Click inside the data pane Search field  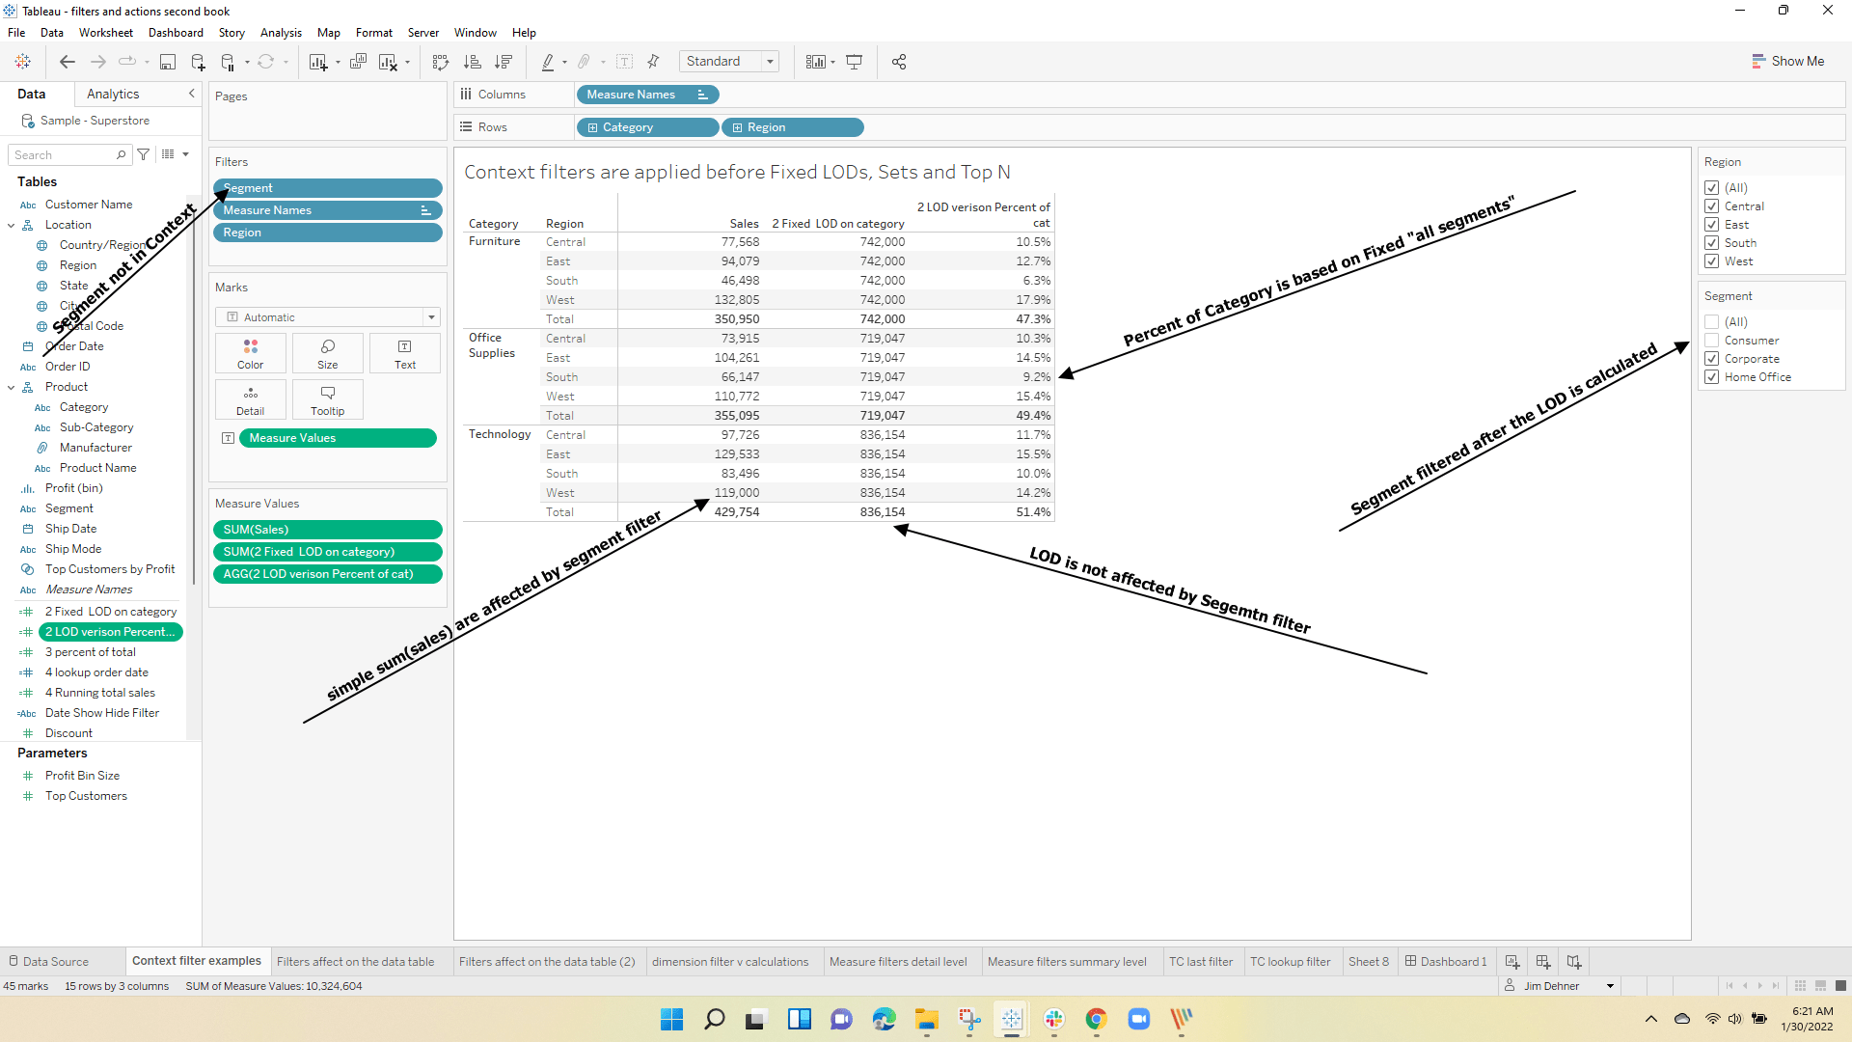(x=63, y=154)
